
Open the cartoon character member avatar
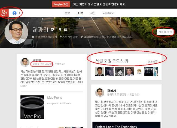pyautogui.click(x=139, y=72)
